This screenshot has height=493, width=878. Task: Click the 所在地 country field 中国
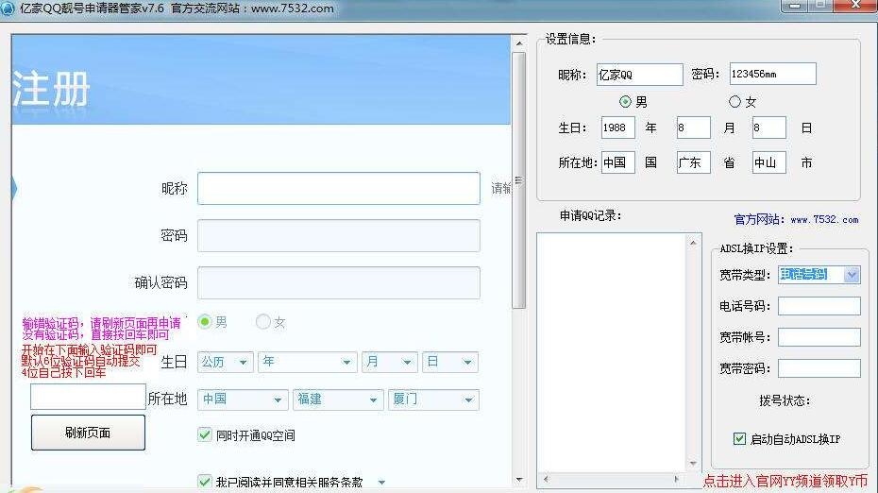click(x=618, y=162)
